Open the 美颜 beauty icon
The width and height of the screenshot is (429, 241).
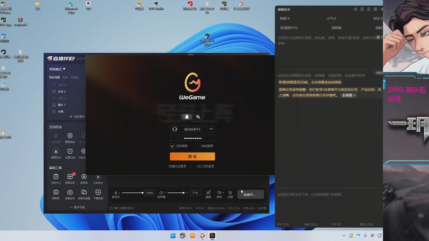(208, 193)
